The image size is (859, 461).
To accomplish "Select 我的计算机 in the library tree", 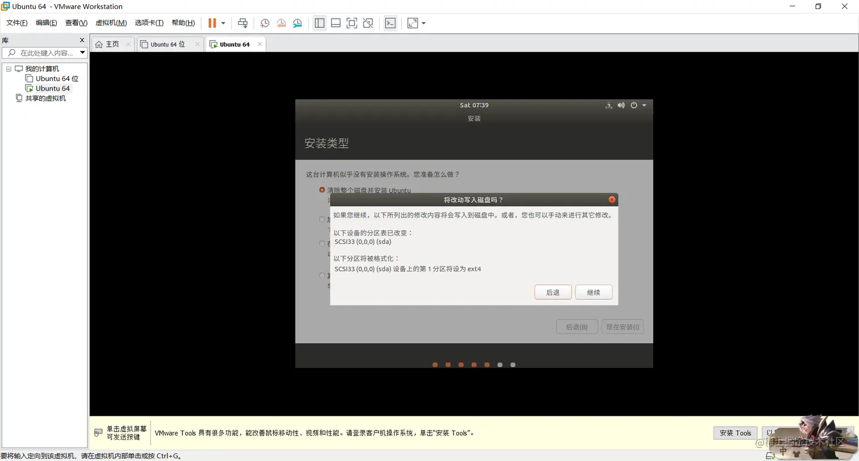I will [x=42, y=69].
